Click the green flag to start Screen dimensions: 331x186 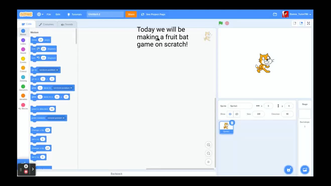coord(220,23)
